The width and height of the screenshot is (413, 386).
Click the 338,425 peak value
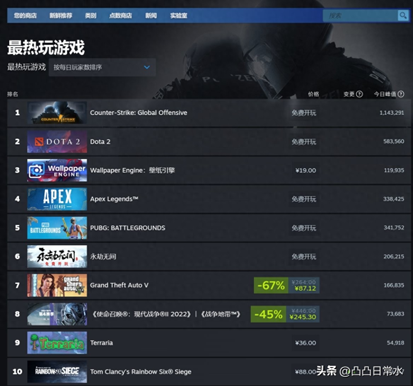point(394,199)
